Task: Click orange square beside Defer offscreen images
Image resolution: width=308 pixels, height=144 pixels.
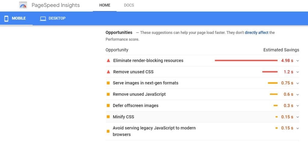Action: (108, 106)
